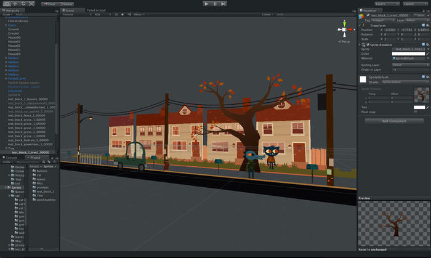Open the Layout dropdown
This screenshot has height=258, width=431.
pyautogui.click(x=415, y=4)
